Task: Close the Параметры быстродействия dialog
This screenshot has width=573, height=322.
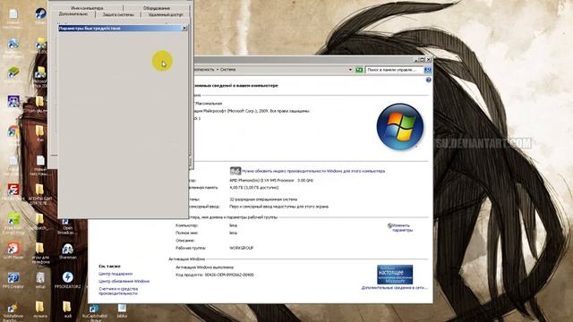Action: (x=184, y=28)
